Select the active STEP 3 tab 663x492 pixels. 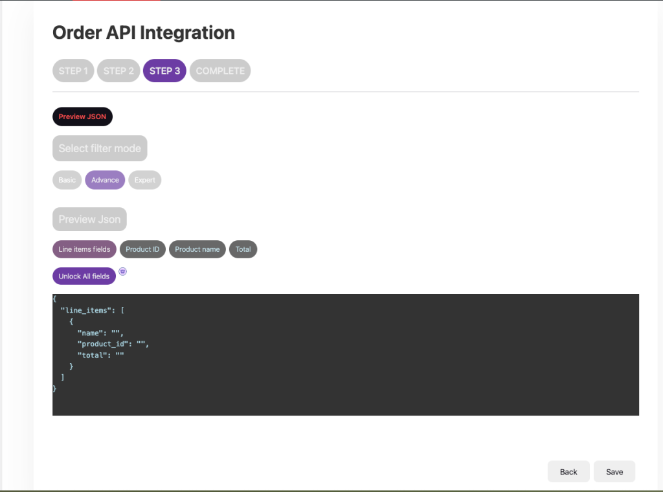point(164,71)
